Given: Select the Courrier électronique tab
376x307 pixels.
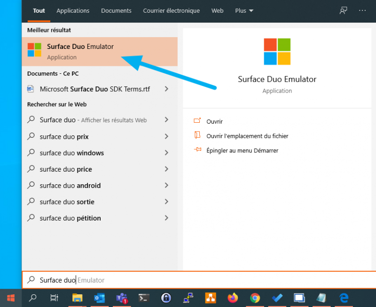Looking at the screenshot, I should [171, 10].
